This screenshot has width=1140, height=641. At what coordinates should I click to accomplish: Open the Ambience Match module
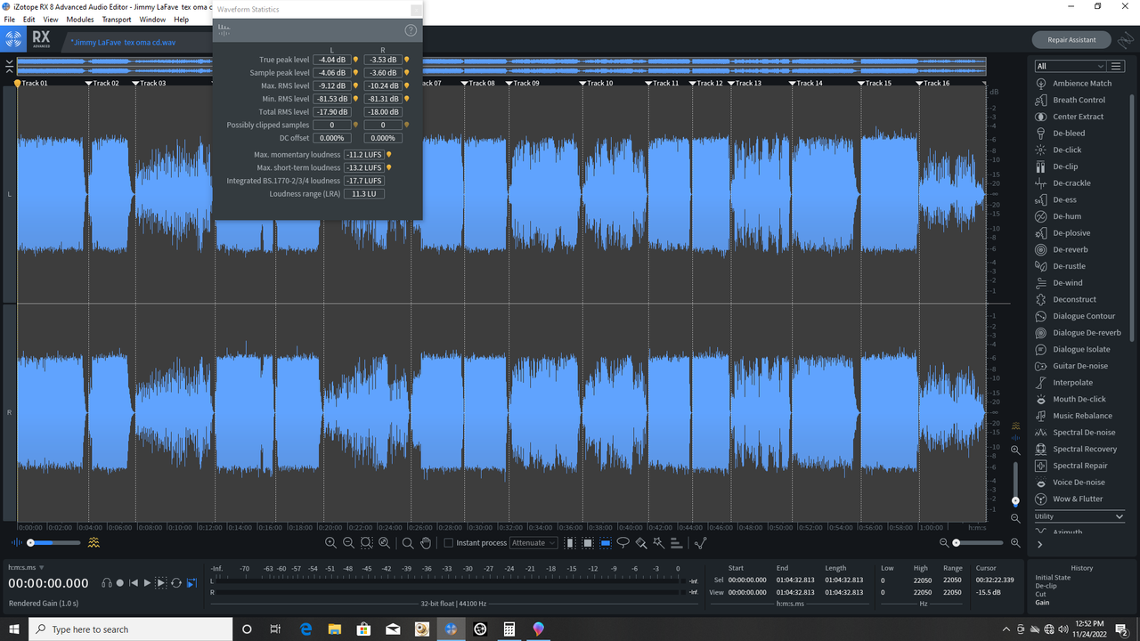(x=1073, y=83)
